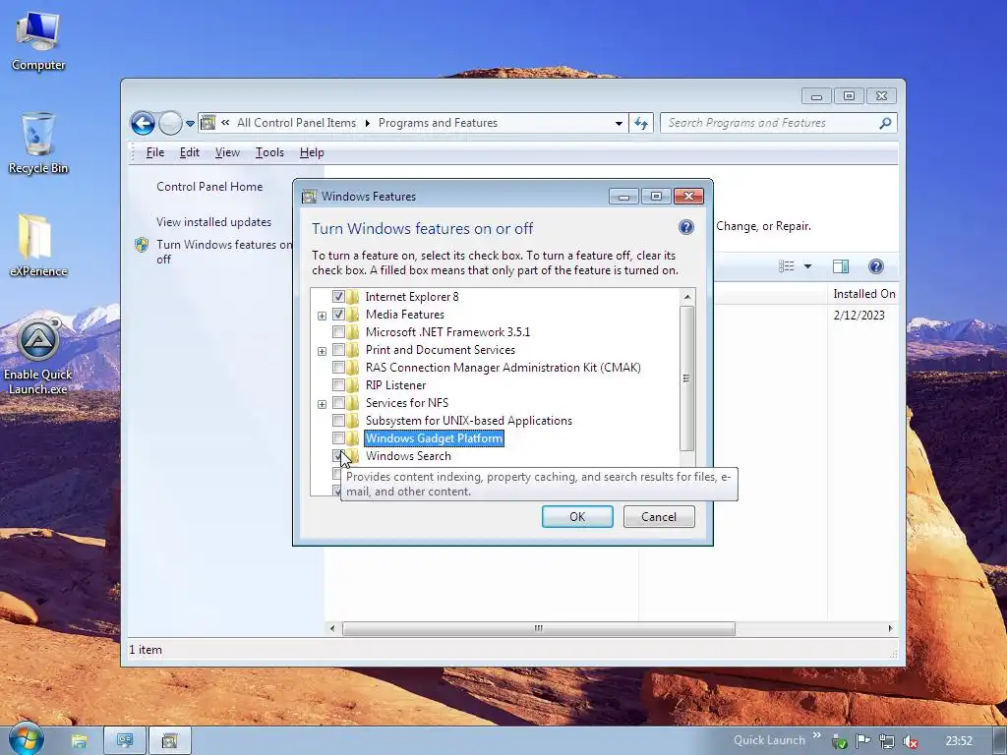
Task: Open the eXPerience folder on desktop
Action: [38, 245]
